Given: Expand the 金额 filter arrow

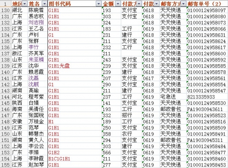Looking at the screenshot, I should click(117, 3).
